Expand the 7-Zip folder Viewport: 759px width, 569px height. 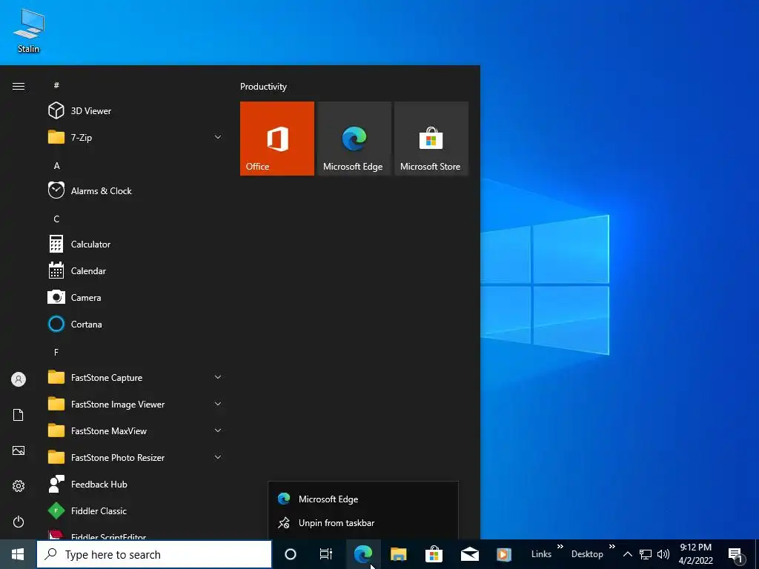pyautogui.click(x=218, y=137)
